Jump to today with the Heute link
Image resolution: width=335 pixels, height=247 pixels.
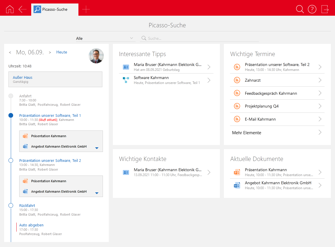pos(62,52)
